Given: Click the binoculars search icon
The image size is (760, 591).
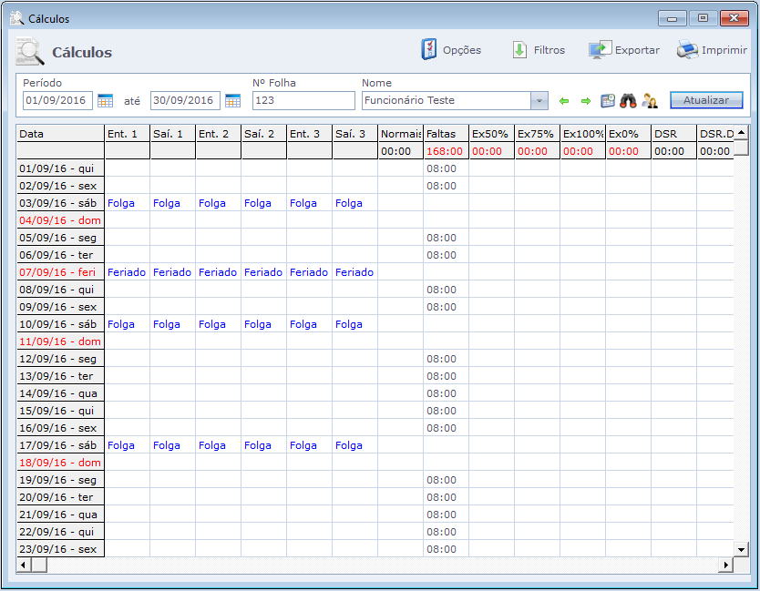Looking at the screenshot, I should click(x=629, y=101).
